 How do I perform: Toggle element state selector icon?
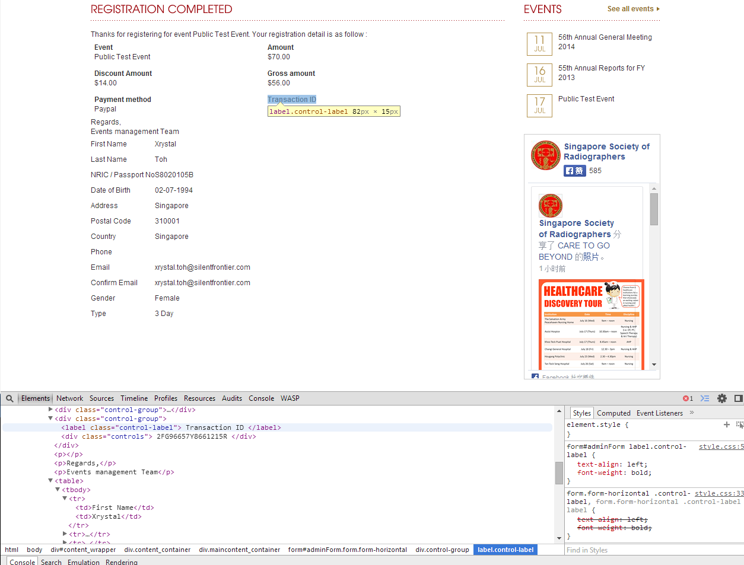click(x=739, y=424)
